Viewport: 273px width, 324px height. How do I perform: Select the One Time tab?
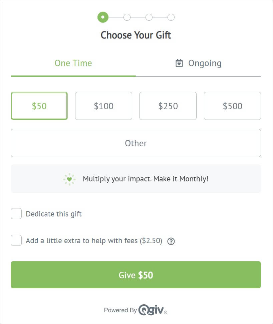(73, 63)
